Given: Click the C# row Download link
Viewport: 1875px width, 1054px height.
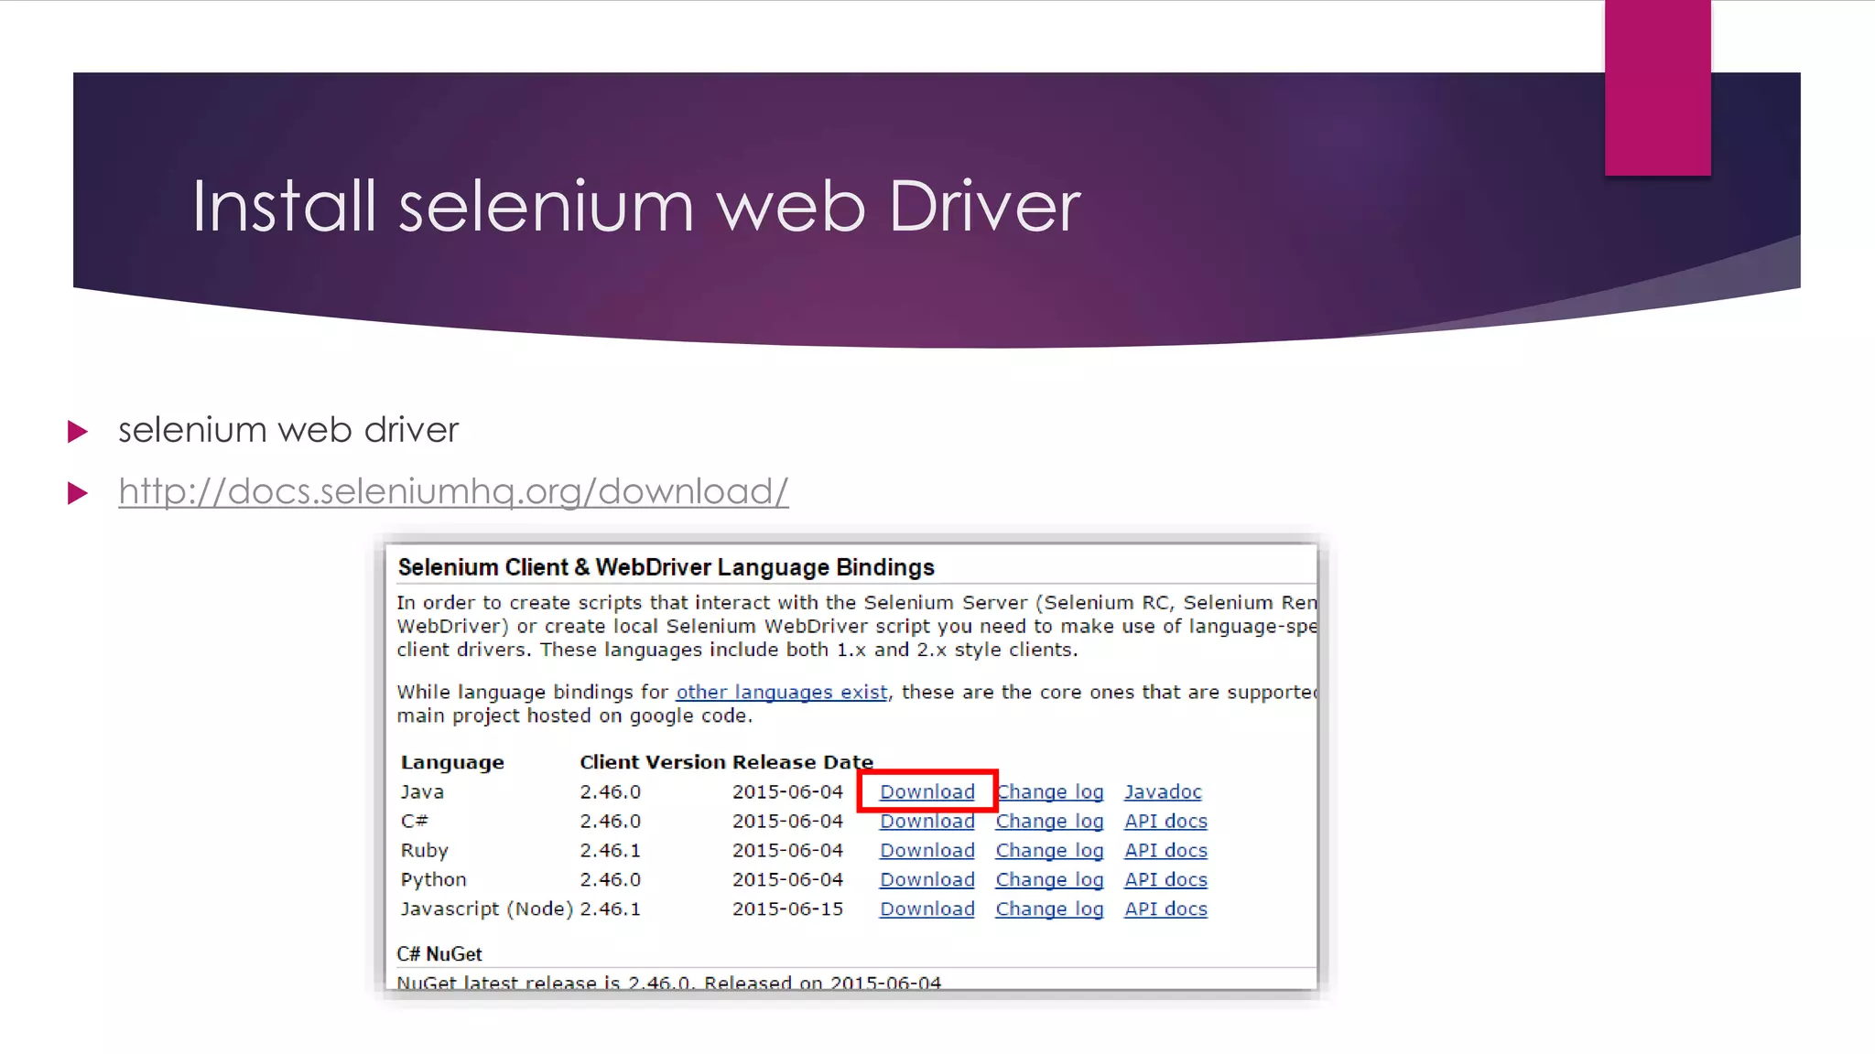Looking at the screenshot, I should pyautogui.click(x=927, y=821).
